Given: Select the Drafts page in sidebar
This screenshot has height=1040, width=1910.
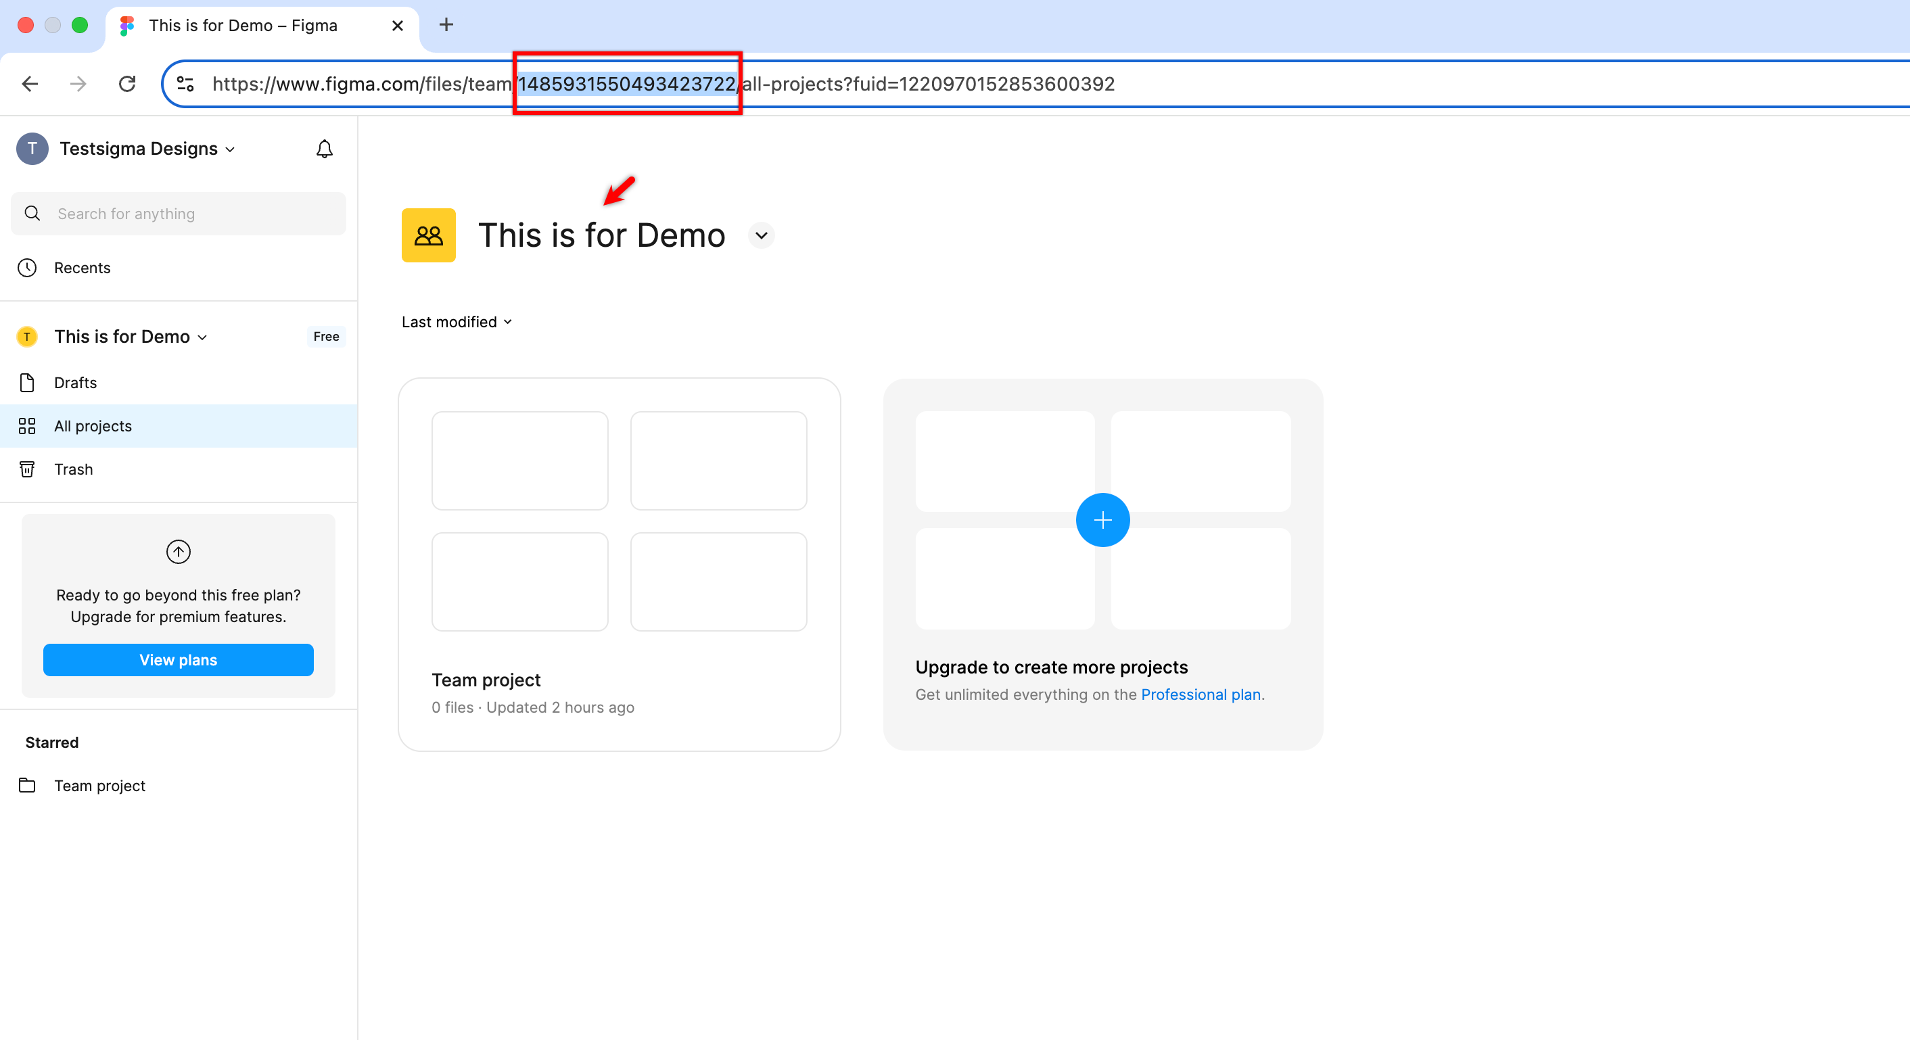Looking at the screenshot, I should pos(74,383).
